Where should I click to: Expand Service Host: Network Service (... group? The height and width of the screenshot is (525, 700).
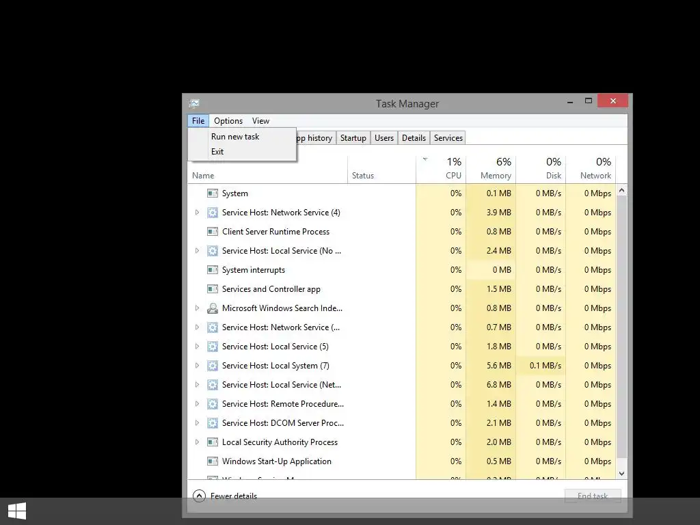pyautogui.click(x=197, y=327)
